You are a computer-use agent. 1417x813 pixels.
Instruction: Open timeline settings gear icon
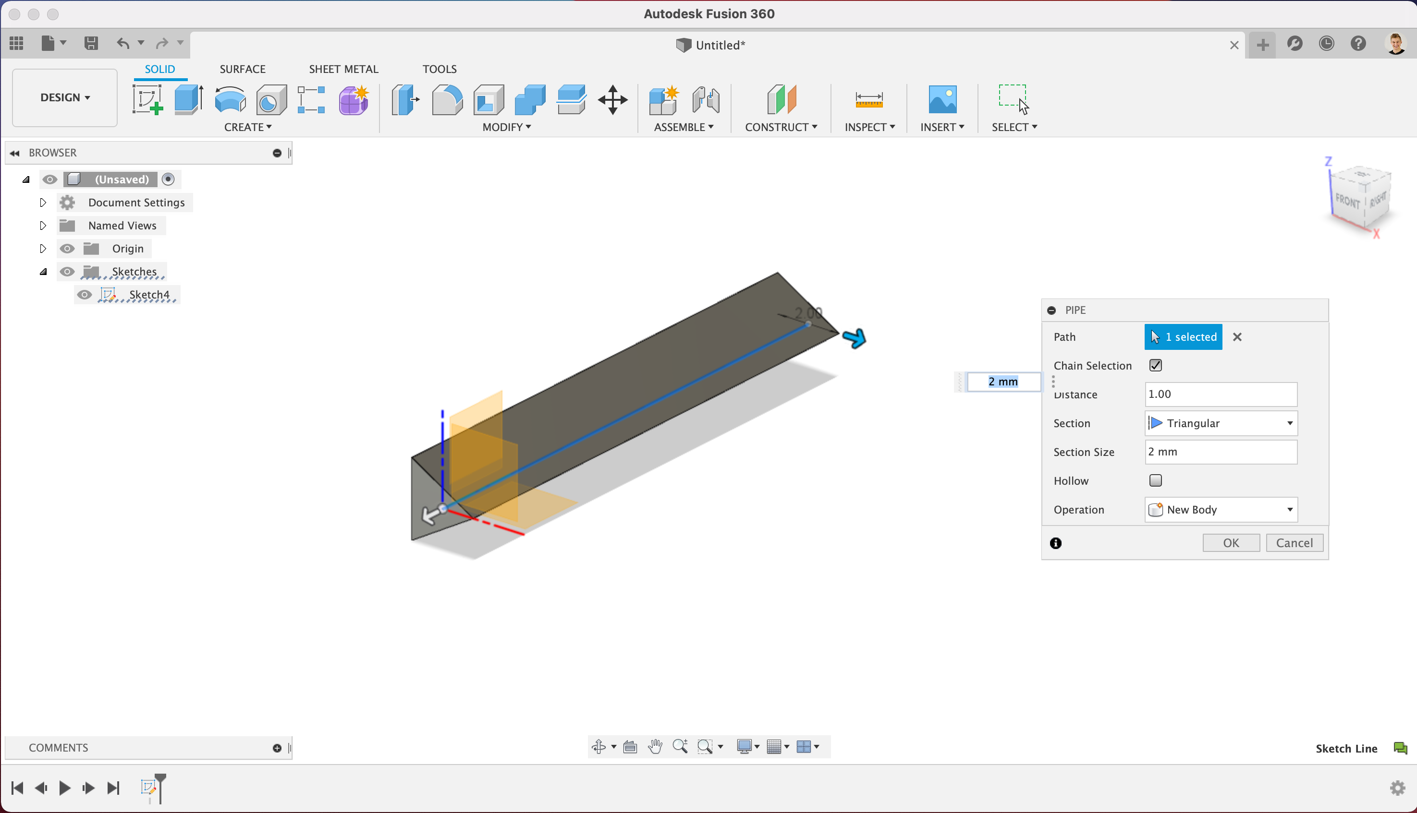point(1397,788)
